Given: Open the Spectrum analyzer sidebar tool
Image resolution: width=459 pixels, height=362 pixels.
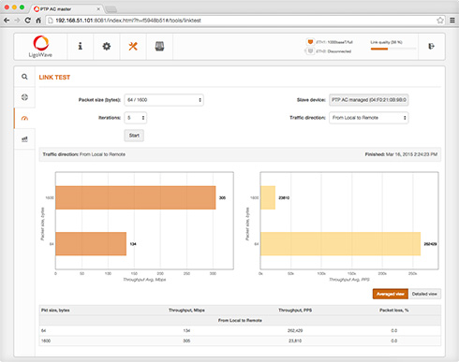Looking at the screenshot, I should [x=24, y=138].
